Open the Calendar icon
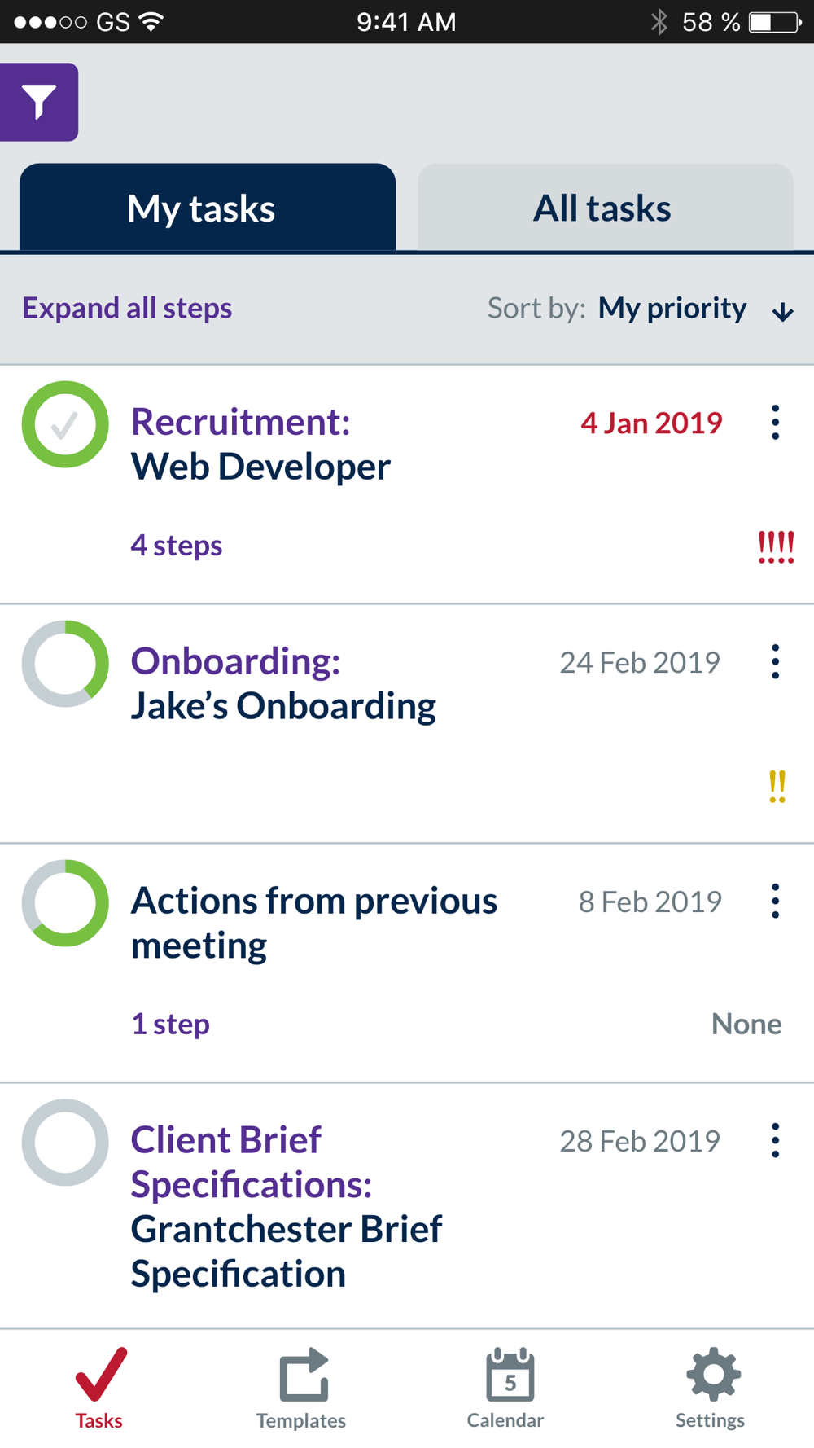This screenshot has width=814, height=1448. [x=510, y=1375]
